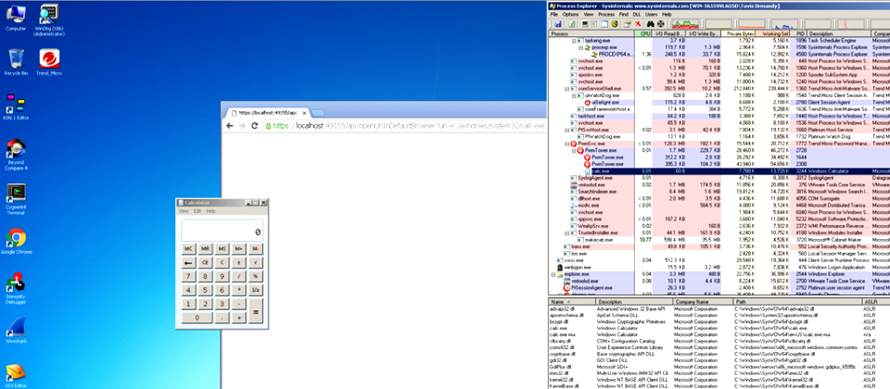Open Beyond Compare 4 desktop icon
The width and height of the screenshot is (890, 389).
pyautogui.click(x=16, y=150)
